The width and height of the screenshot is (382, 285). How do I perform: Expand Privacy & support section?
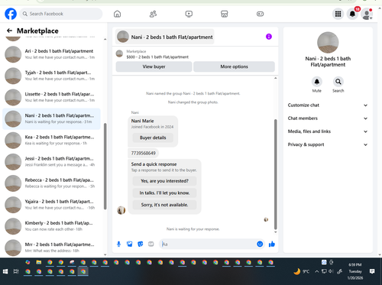point(328,144)
